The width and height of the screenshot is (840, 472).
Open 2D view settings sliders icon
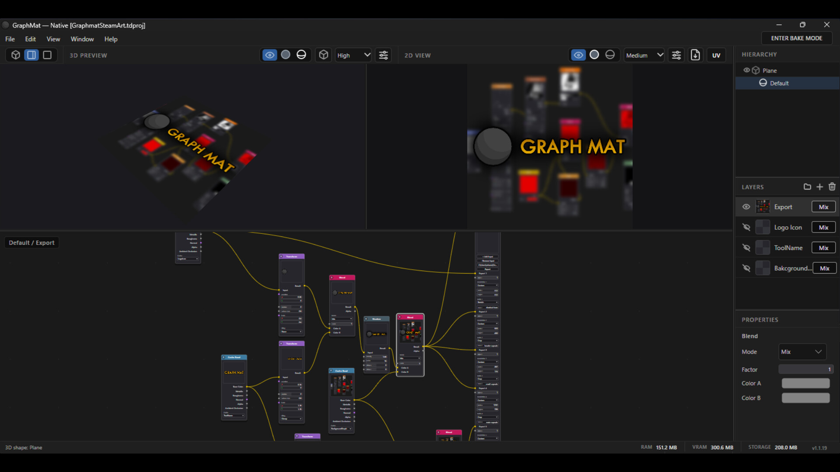coord(676,55)
